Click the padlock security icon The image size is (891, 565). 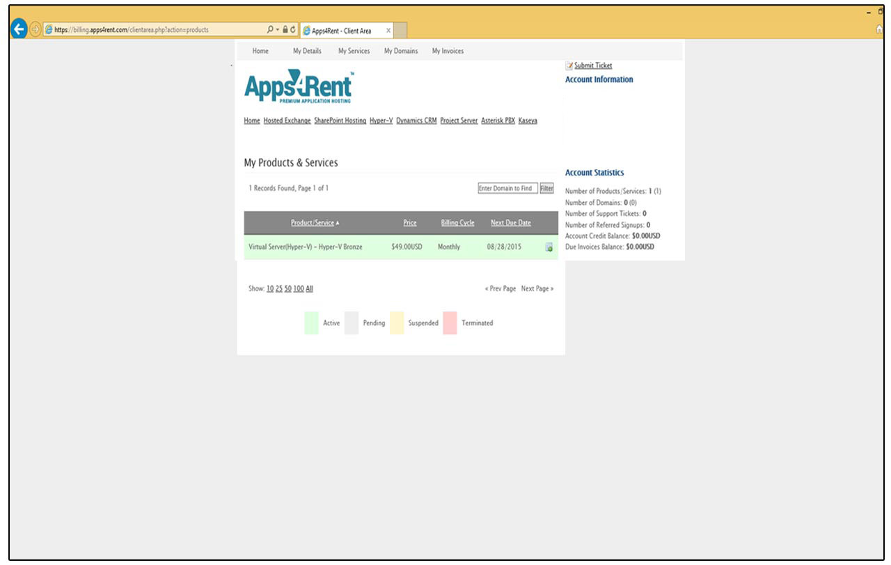(284, 30)
